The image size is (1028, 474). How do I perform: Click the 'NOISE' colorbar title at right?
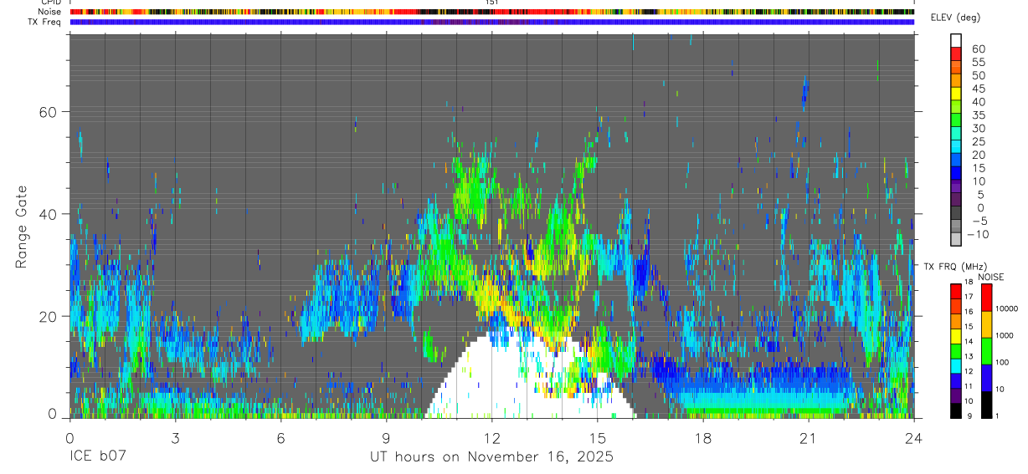pos(991,278)
